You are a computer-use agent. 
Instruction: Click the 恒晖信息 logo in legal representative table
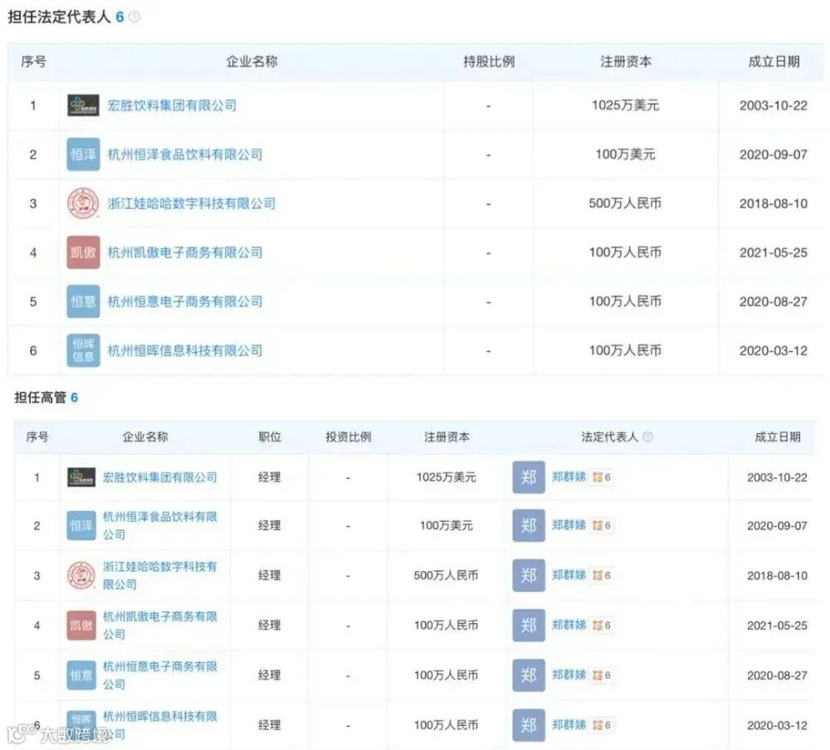[x=83, y=350]
